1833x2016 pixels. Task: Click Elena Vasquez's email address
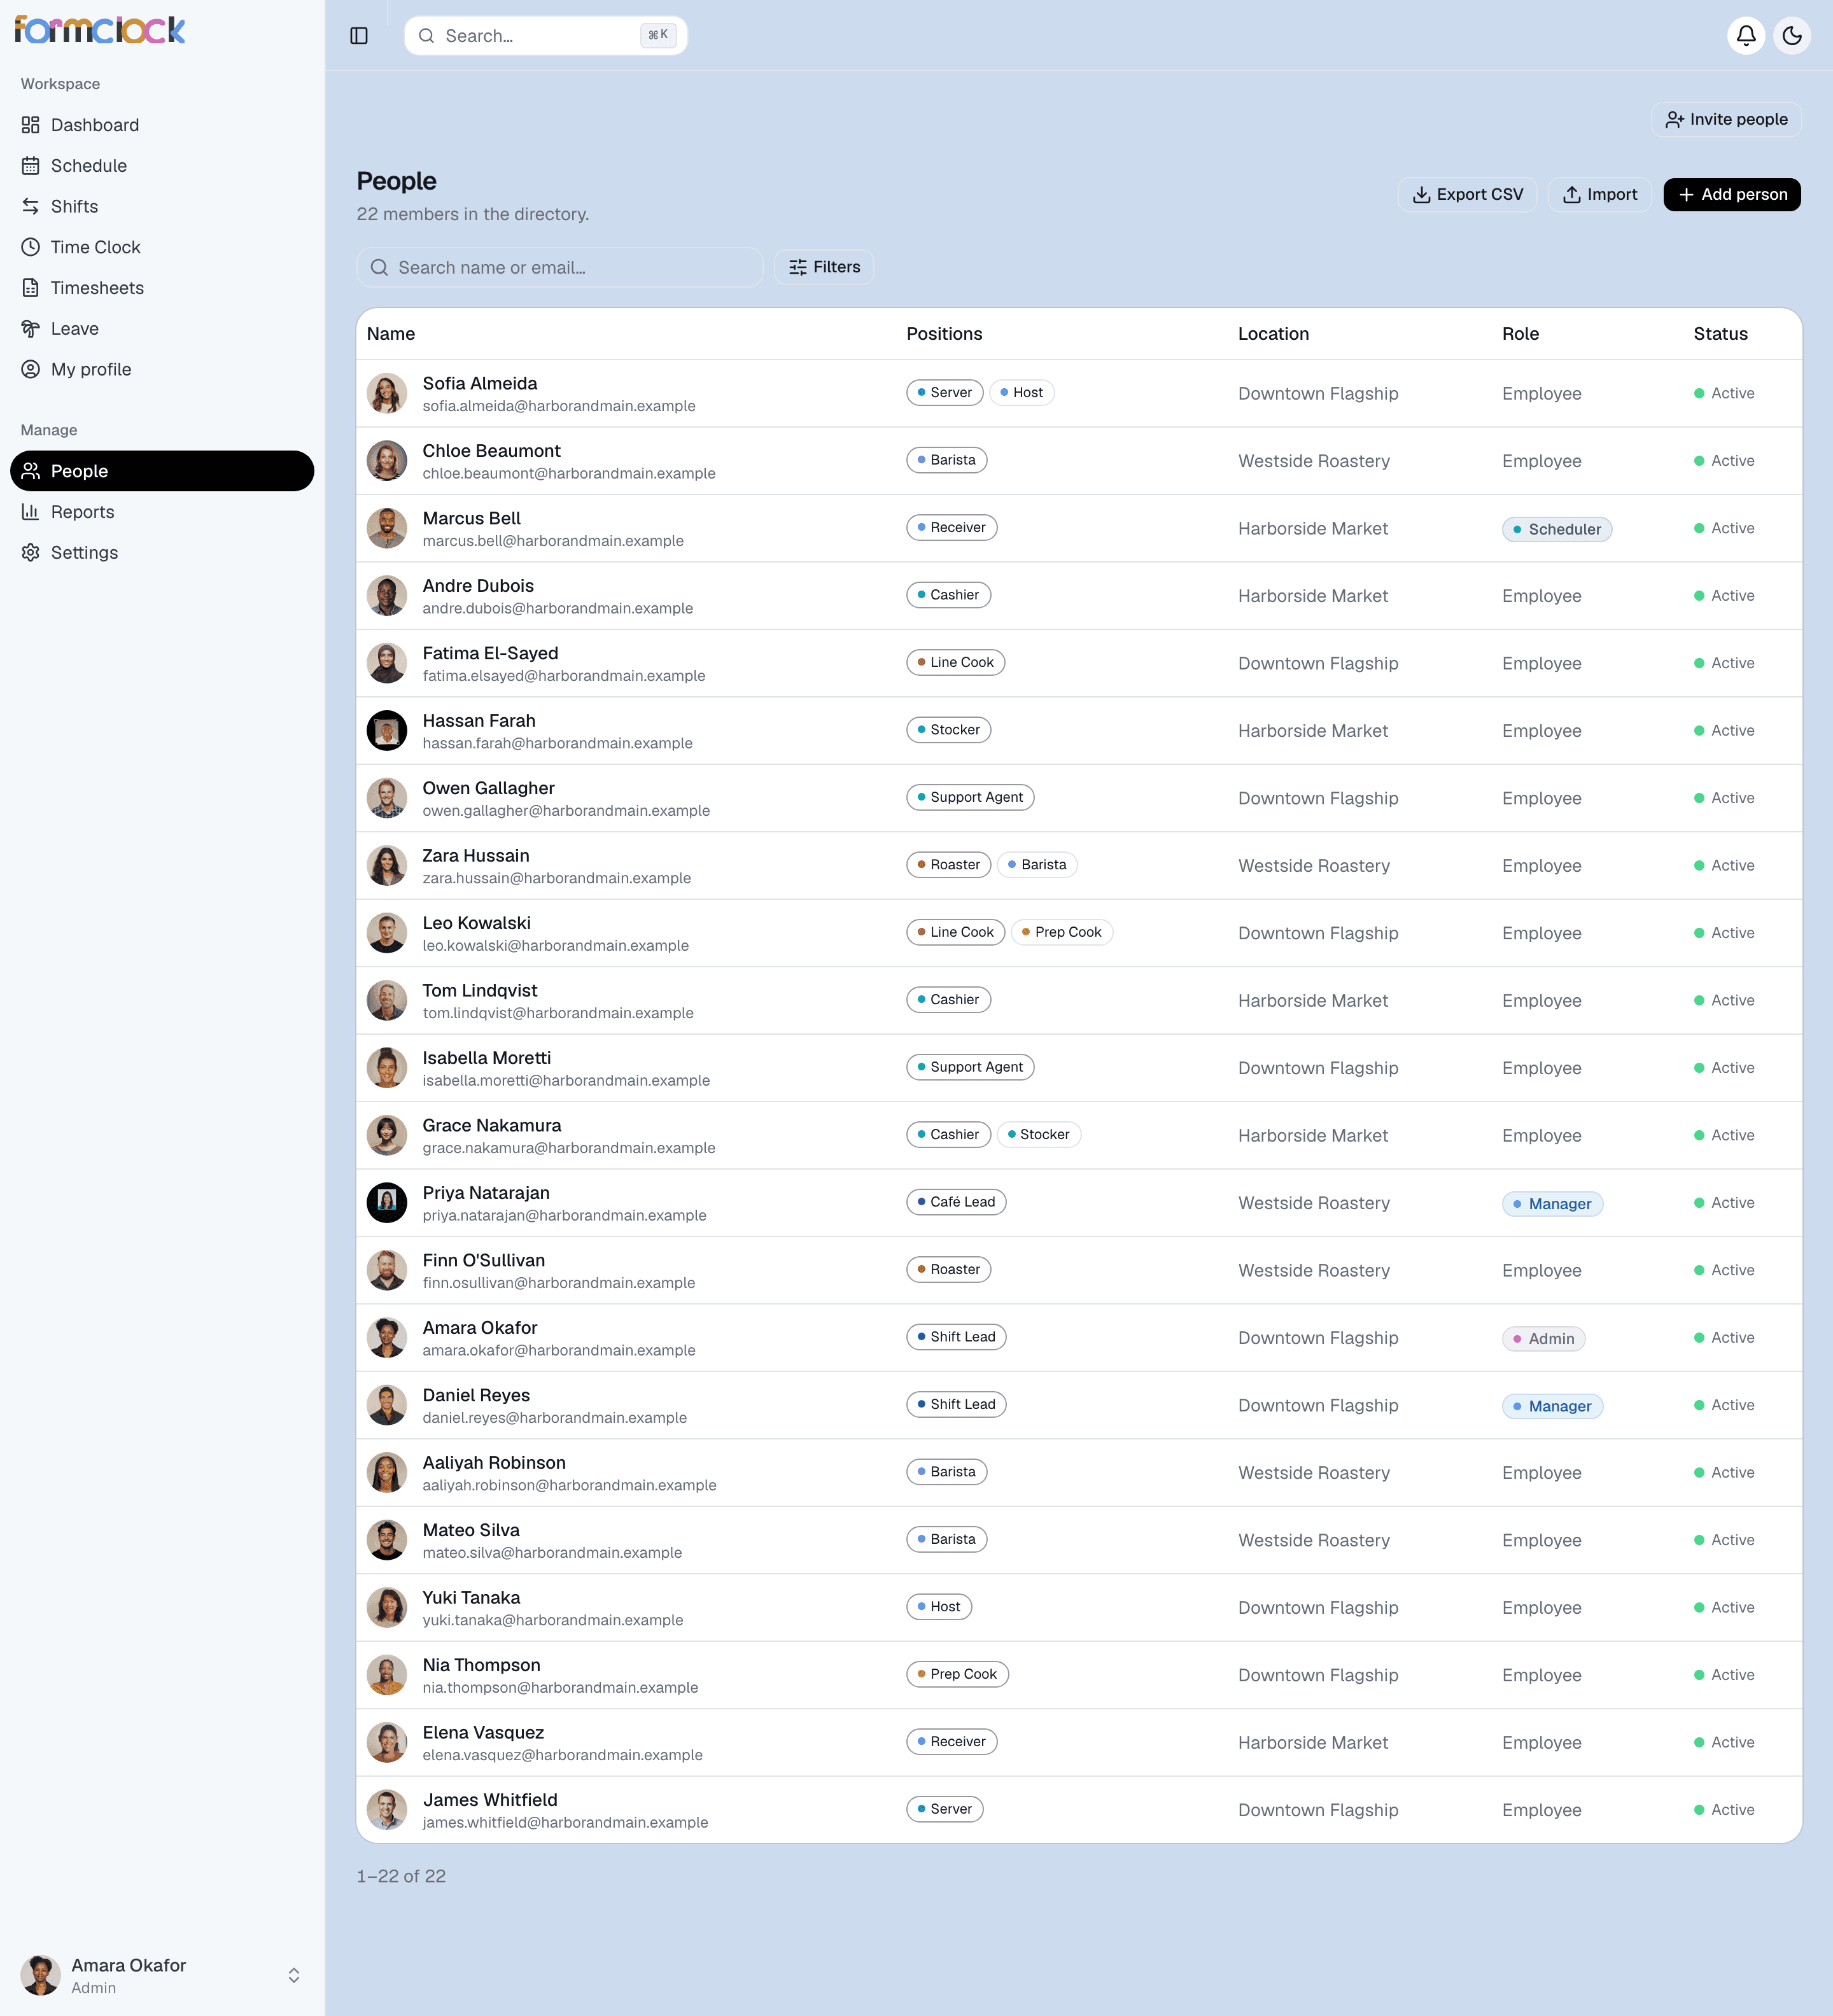coord(562,1756)
